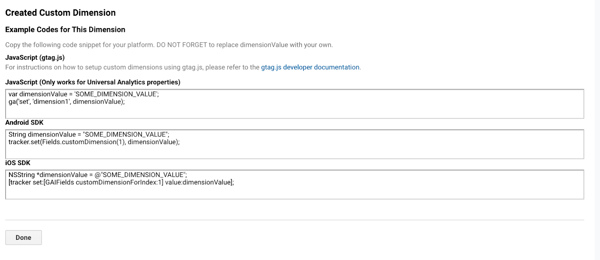The height and width of the screenshot is (260, 600).
Task: Place cursor in the 'var dimensionValue' code line
Action: pos(84,94)
